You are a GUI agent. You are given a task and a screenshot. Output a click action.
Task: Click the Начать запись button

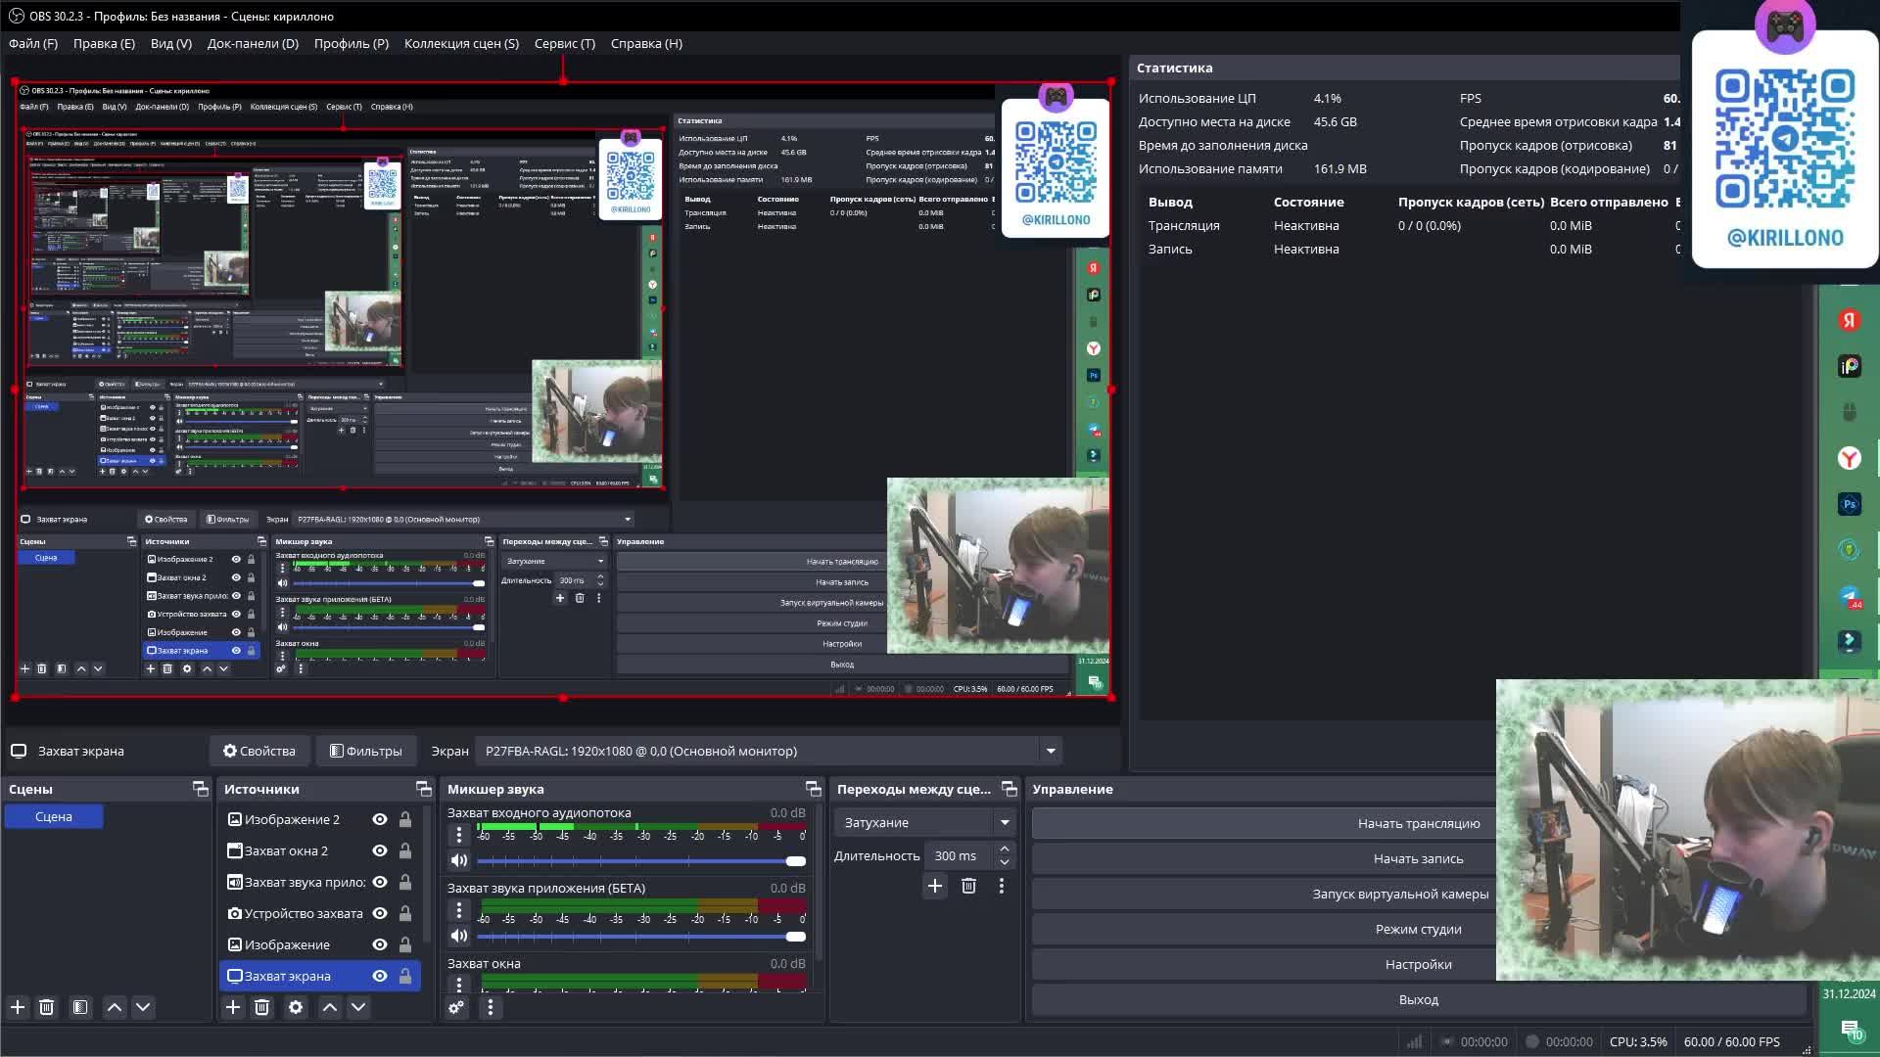click(1417, 859)
